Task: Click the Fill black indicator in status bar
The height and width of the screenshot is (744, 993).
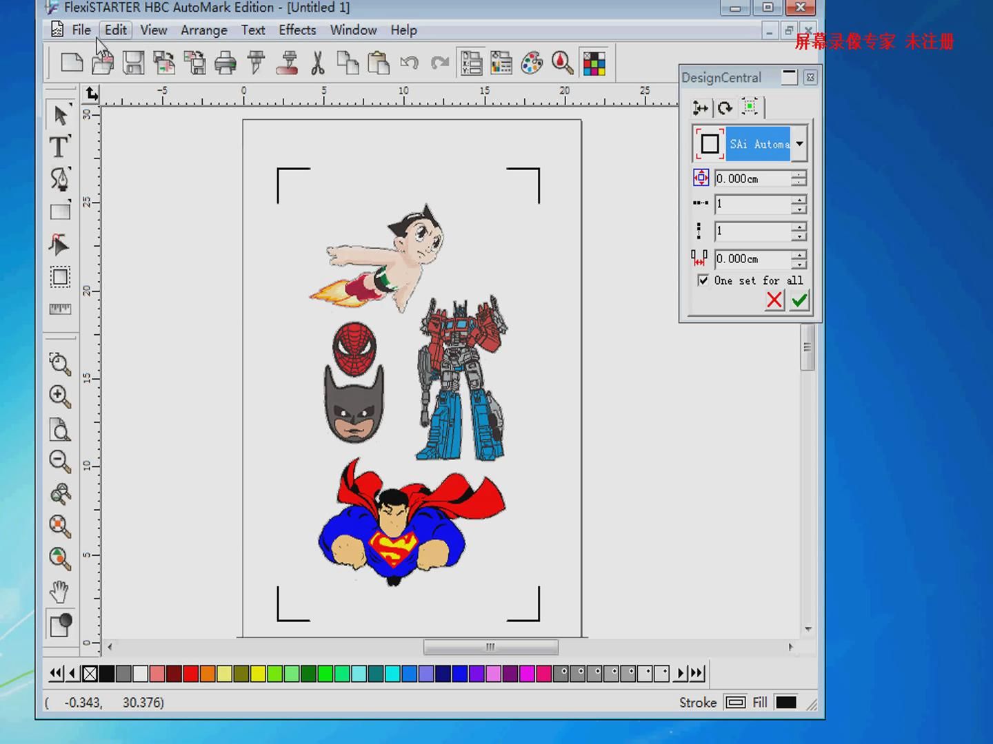Action: [x=786, y=702]
